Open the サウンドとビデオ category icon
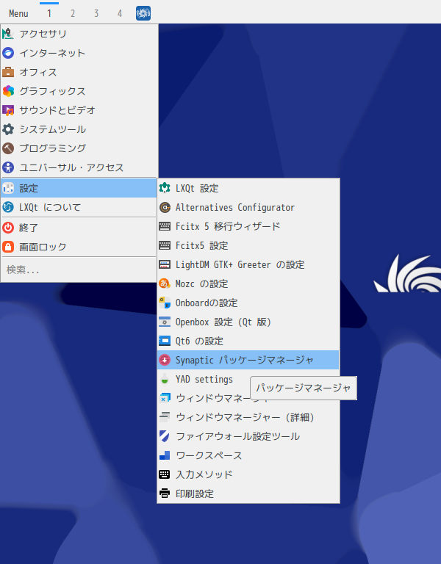This screenshot has height=564, width=441. (8, 110)
